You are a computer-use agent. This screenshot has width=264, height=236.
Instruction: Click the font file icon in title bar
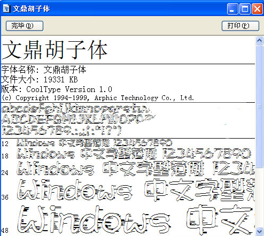[x=6, y=9]
